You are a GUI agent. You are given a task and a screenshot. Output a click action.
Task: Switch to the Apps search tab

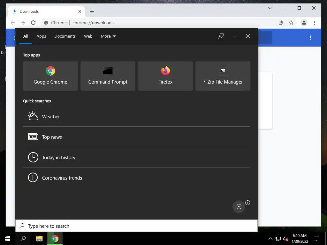41,36
